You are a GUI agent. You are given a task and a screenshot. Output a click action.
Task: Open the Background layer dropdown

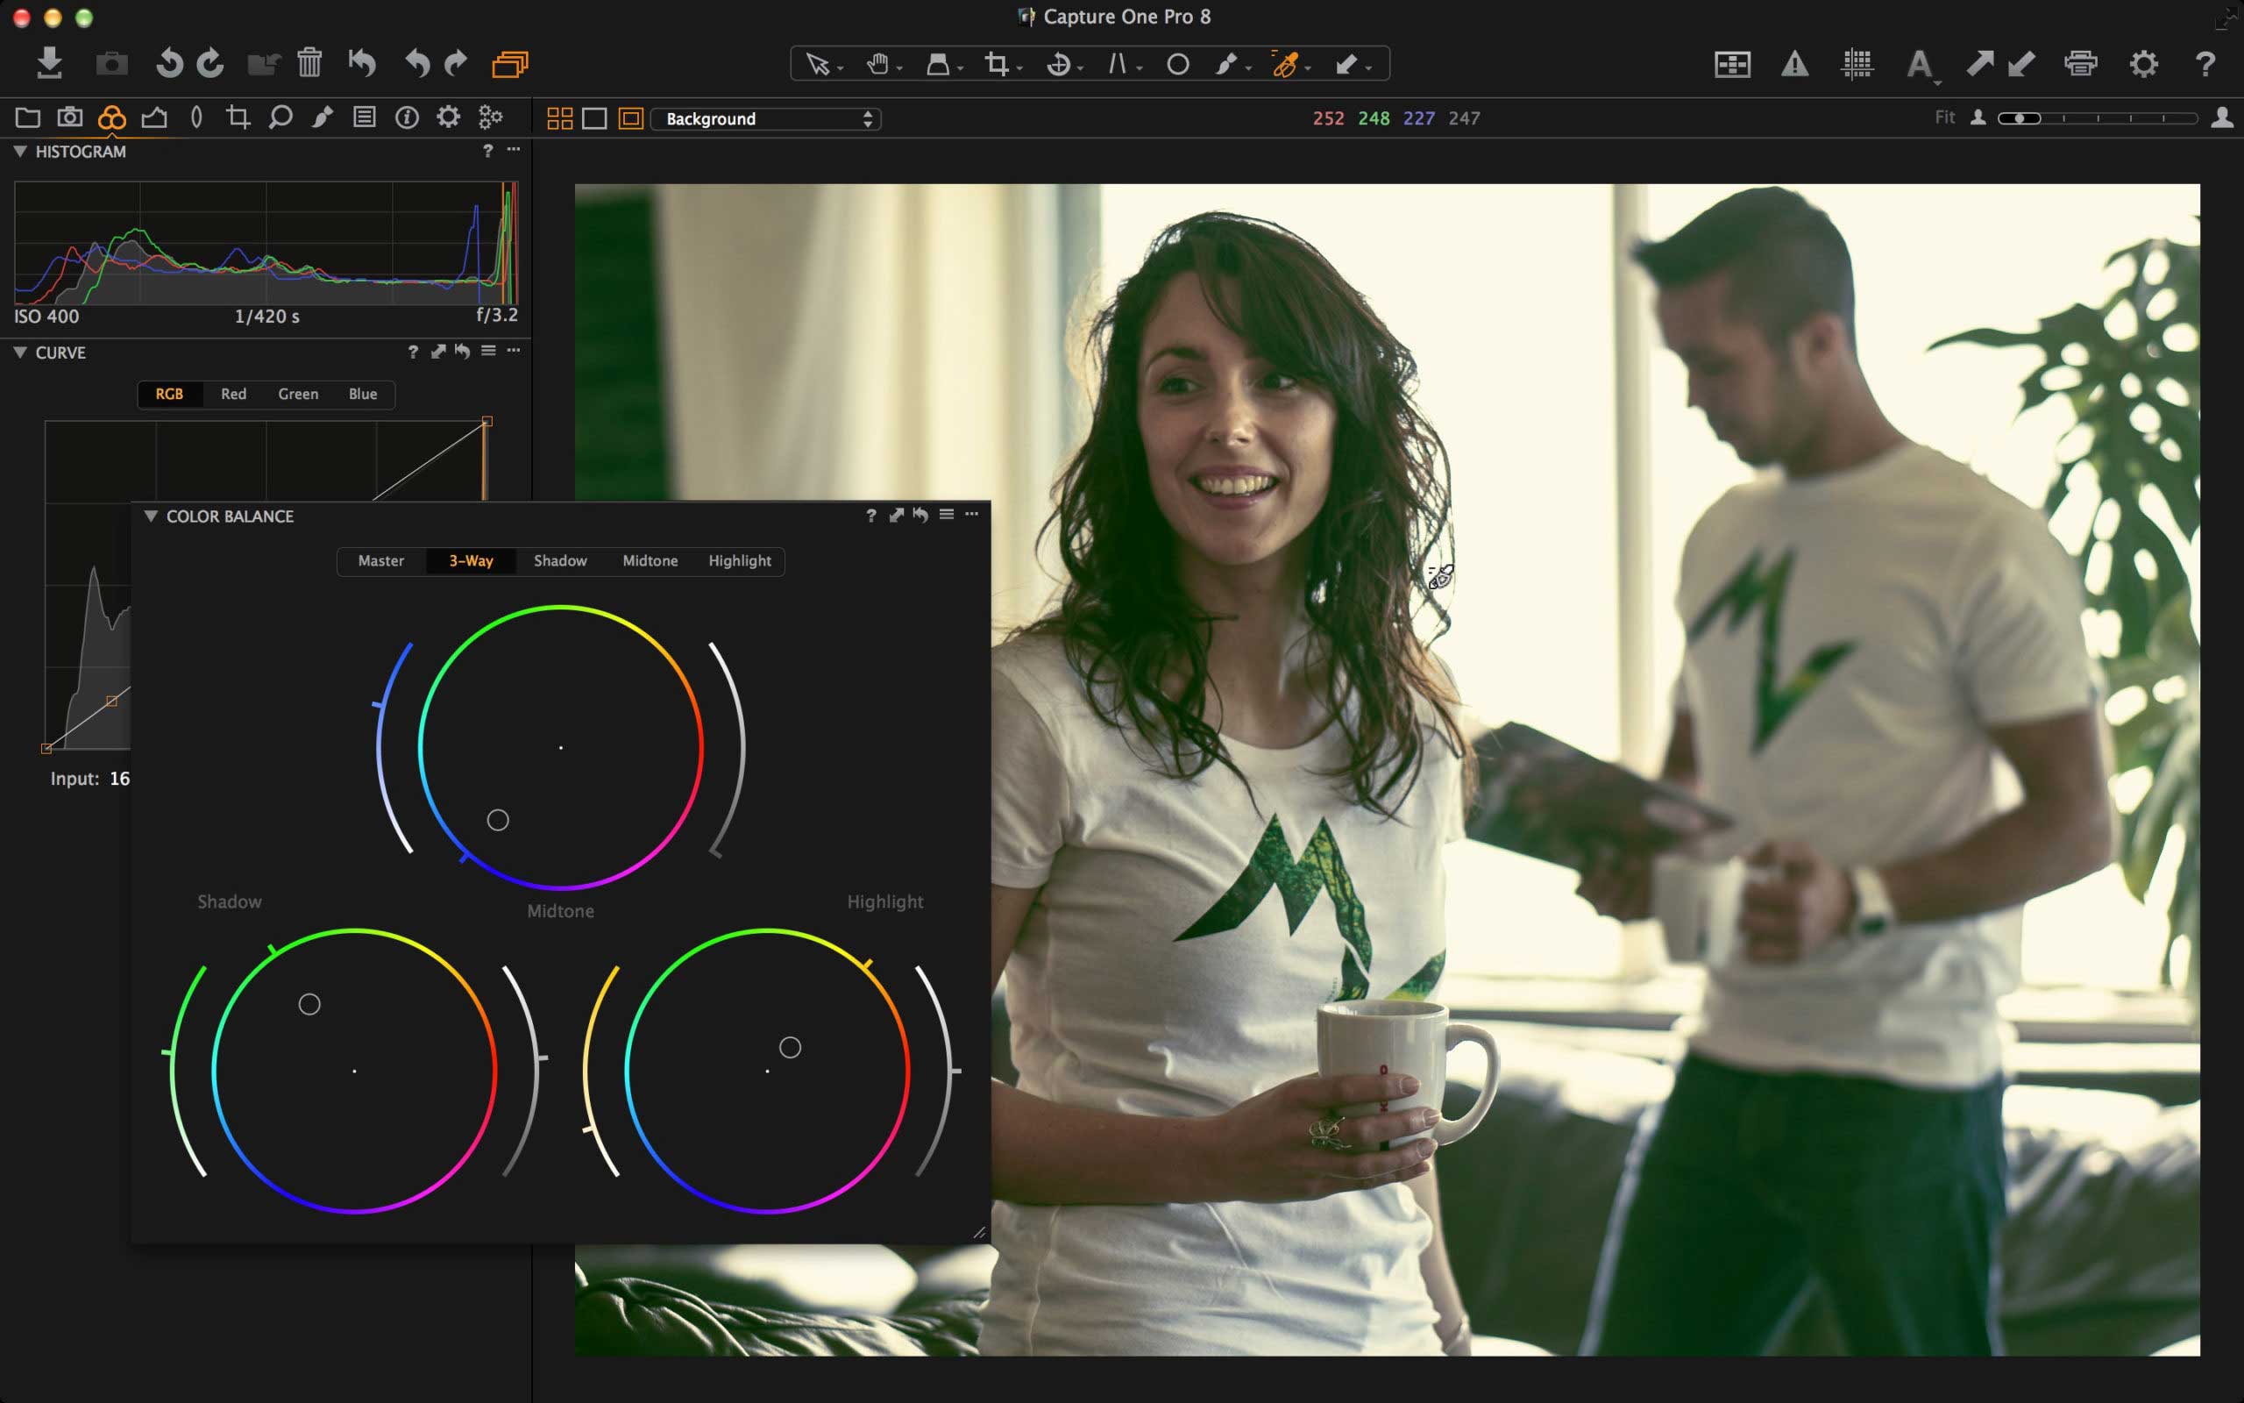pyautogui.click(x=766, y=118)
